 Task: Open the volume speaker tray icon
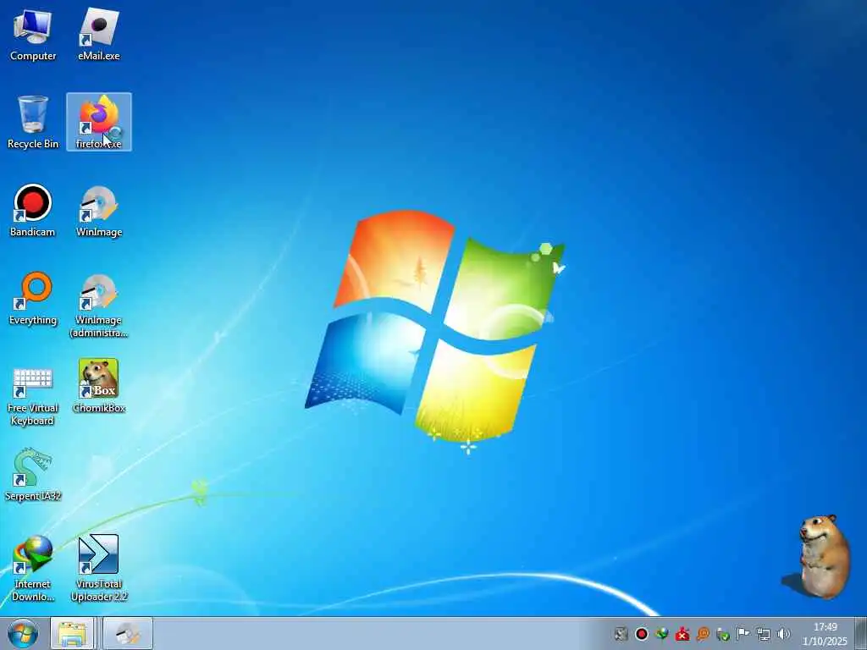tap(783, 634)
